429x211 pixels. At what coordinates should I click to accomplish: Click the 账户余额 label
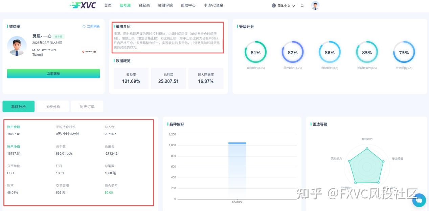click(14, 127)
